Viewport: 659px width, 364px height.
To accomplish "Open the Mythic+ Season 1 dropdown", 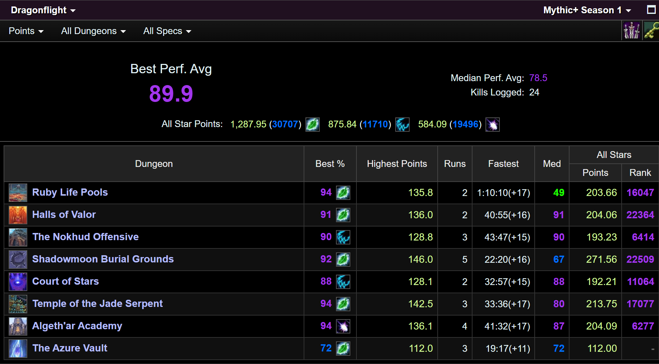I will click(587, 10).
